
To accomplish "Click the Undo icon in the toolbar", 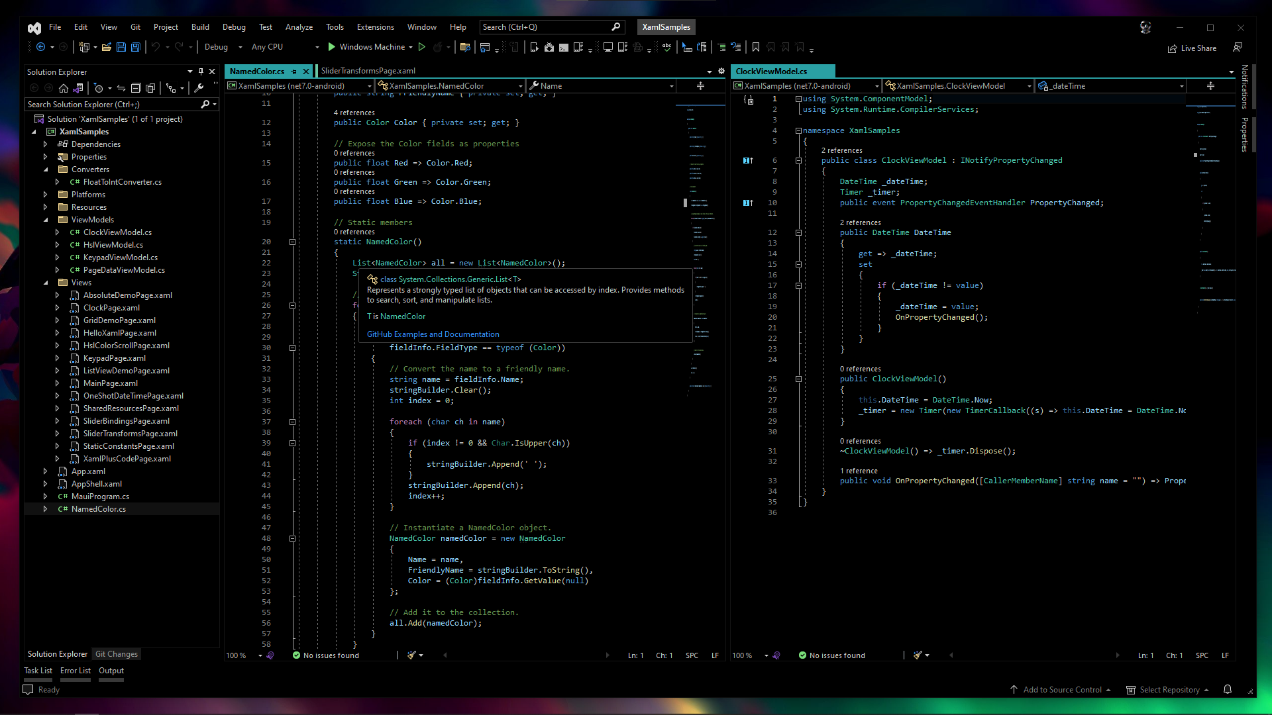I will pyautogui.click(x=157, y=47).
